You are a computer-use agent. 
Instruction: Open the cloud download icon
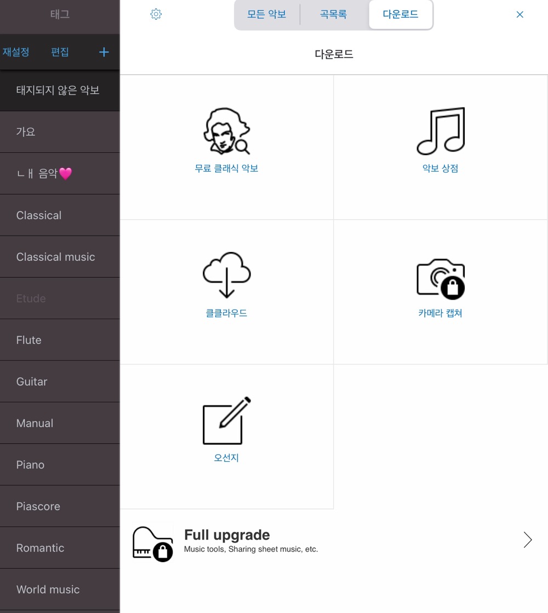point(226,275)
